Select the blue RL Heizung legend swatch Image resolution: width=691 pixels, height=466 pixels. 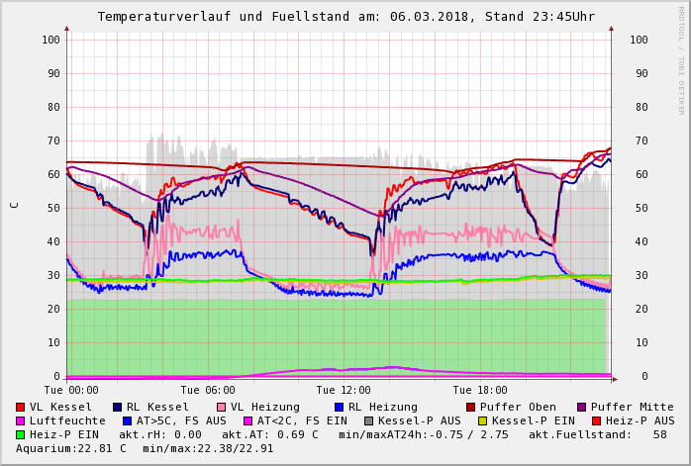[339, 407]
